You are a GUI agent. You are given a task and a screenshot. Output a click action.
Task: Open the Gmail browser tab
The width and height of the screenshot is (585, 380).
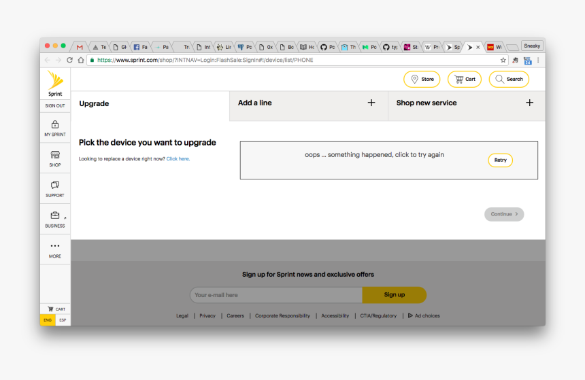click(x=80, y=47)
